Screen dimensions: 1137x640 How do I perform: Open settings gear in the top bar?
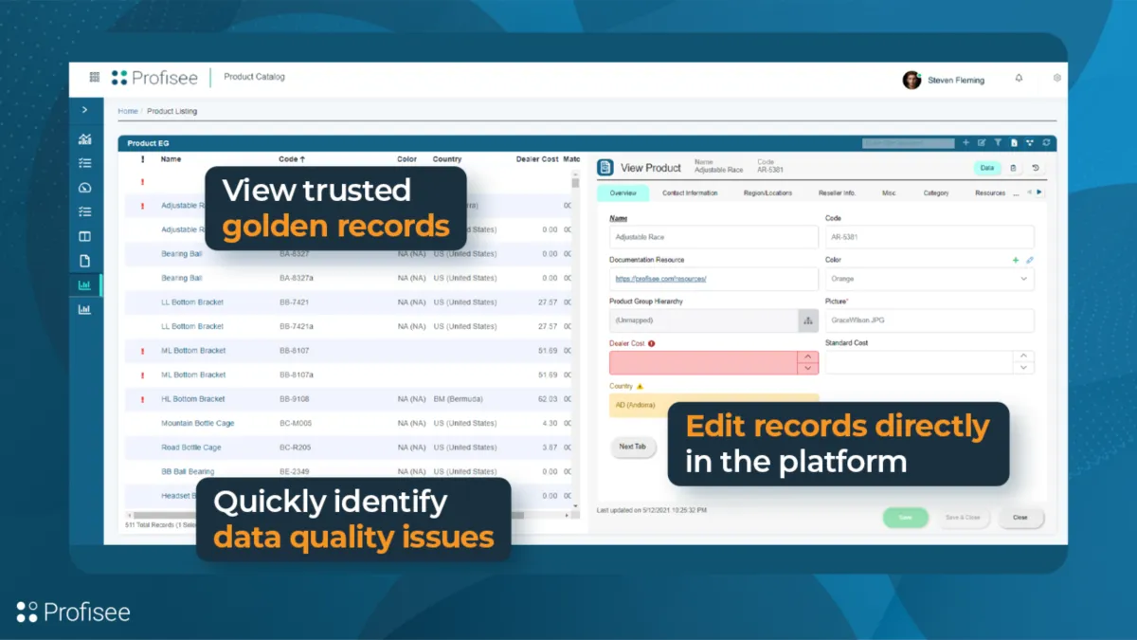(x=1057, y=79)
